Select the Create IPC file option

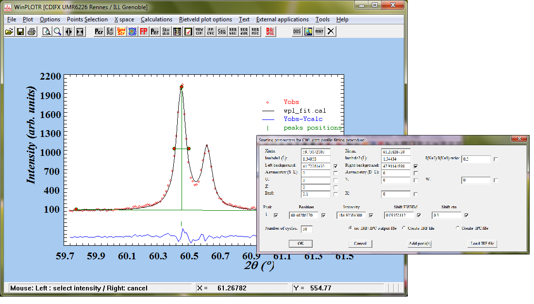458,228
